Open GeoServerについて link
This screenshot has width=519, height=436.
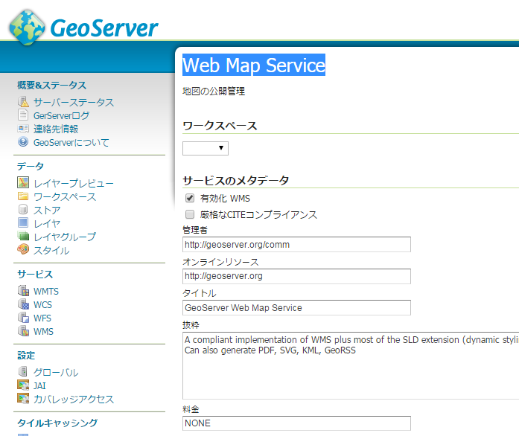tap(71, 142)
